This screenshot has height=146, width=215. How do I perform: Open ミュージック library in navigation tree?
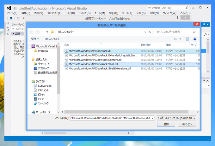41,103
